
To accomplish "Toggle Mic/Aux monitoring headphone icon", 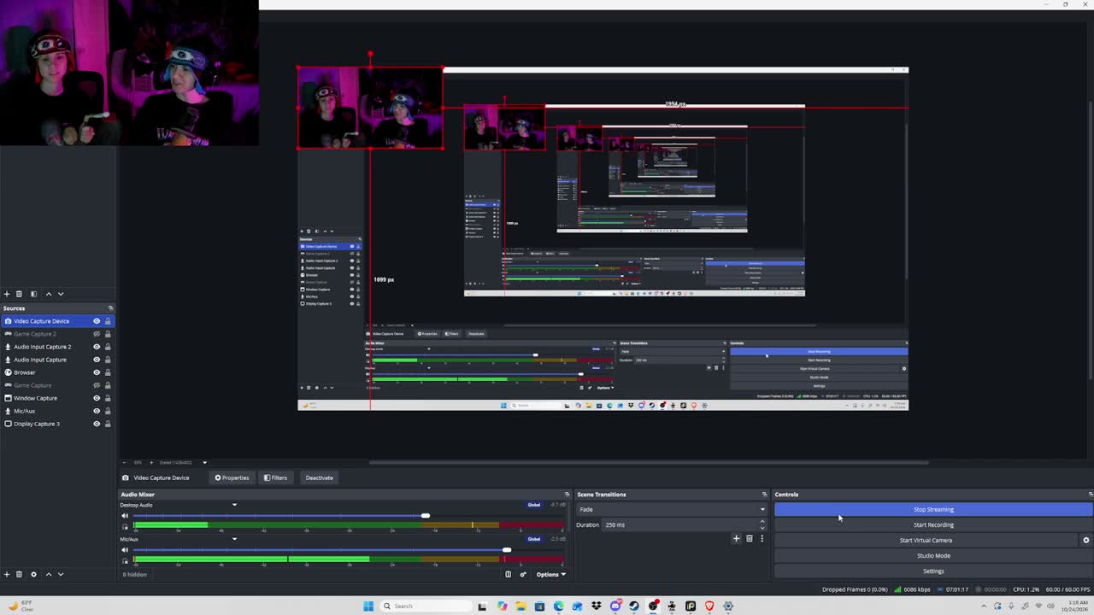I will tap(125, 560).
